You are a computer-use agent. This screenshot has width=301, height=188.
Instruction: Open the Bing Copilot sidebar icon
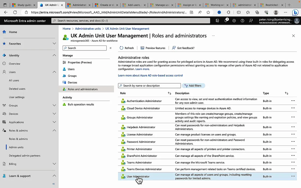pyautogui.click(x=295, y=12)
